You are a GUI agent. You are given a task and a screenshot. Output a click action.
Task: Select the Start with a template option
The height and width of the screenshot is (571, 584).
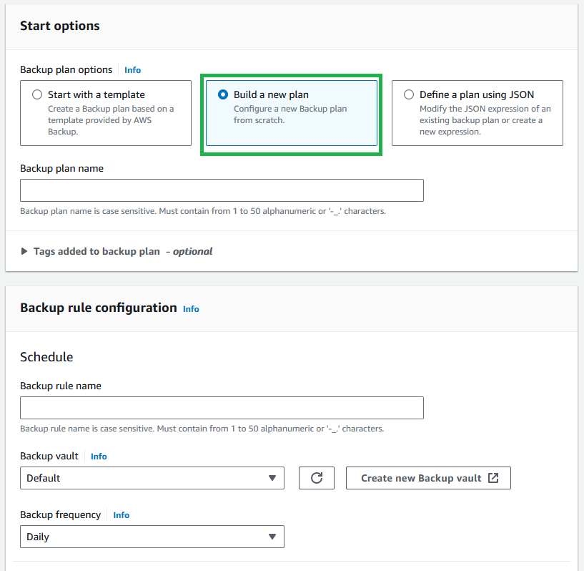point(37,94)
